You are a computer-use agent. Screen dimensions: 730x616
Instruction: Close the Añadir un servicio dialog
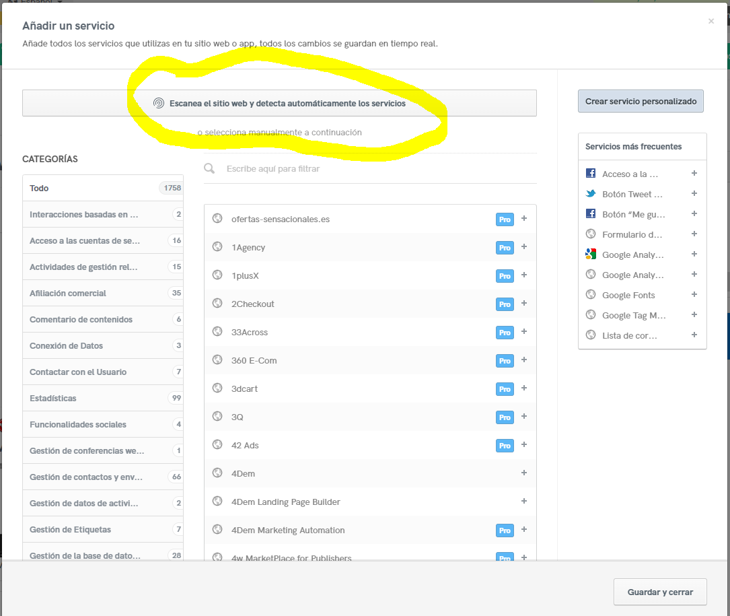711,22
